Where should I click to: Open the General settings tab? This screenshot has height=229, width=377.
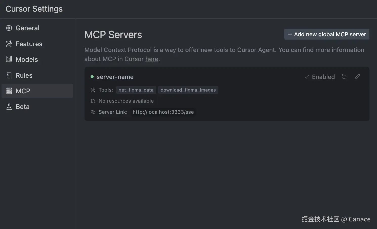click(x=27, y=28)
